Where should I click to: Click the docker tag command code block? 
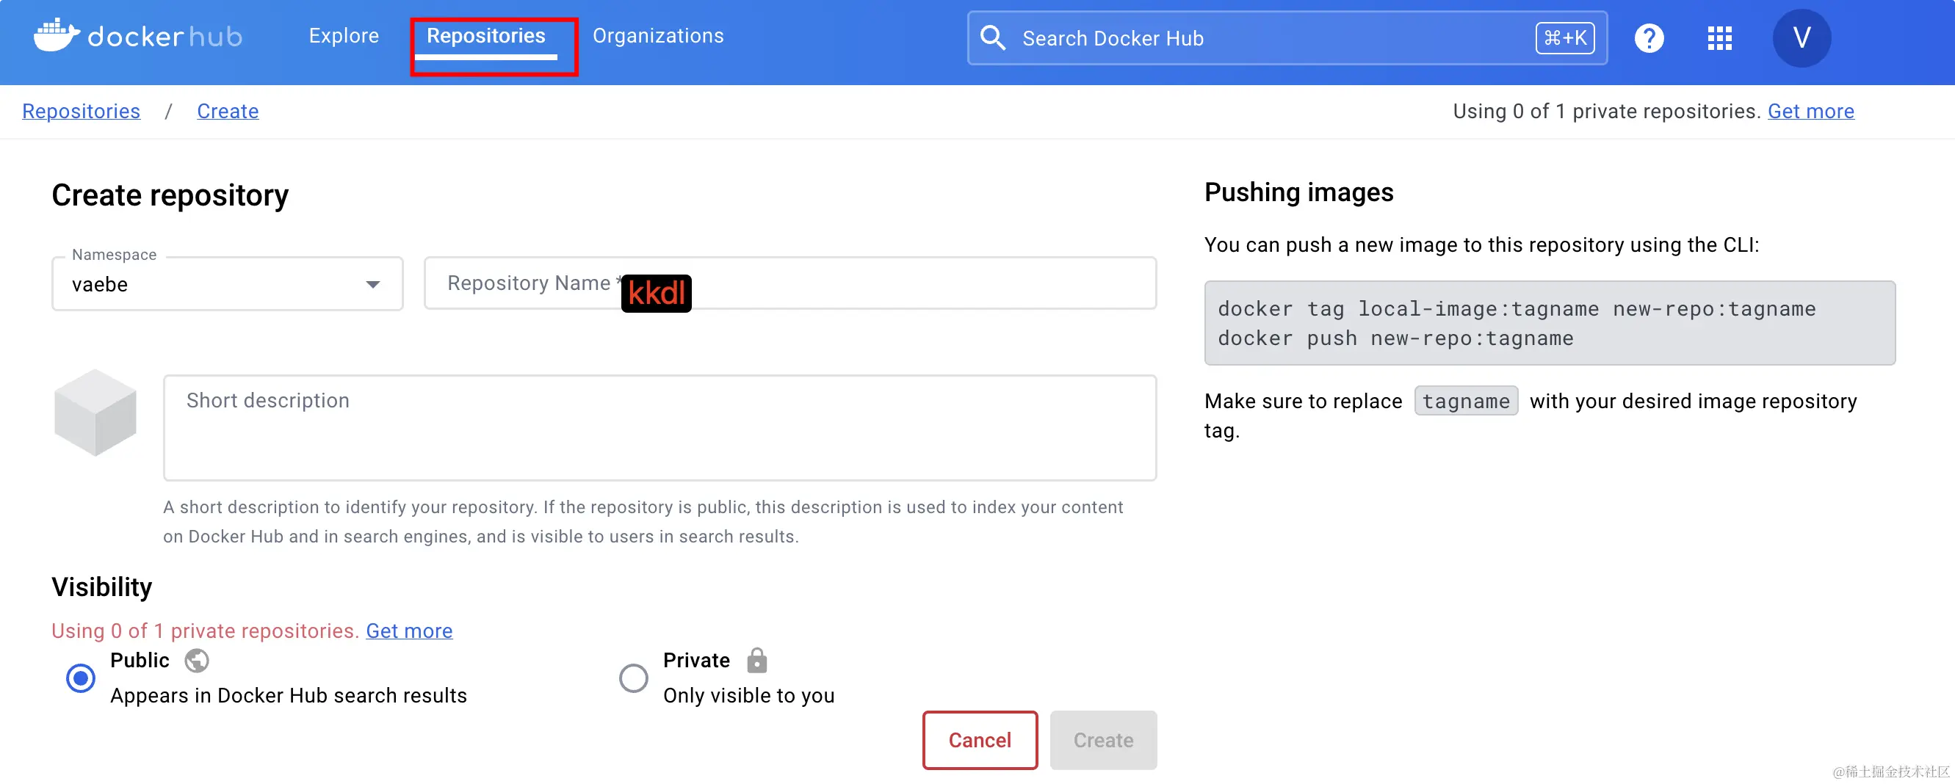pos(1550,323)
